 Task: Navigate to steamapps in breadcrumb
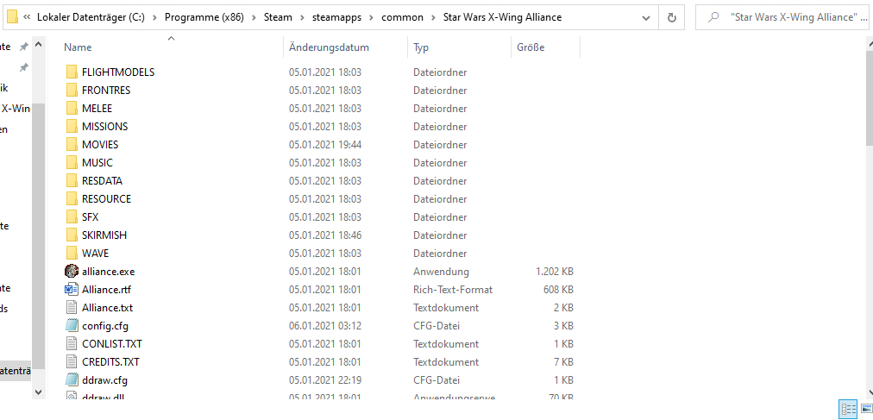pos(336,17)
